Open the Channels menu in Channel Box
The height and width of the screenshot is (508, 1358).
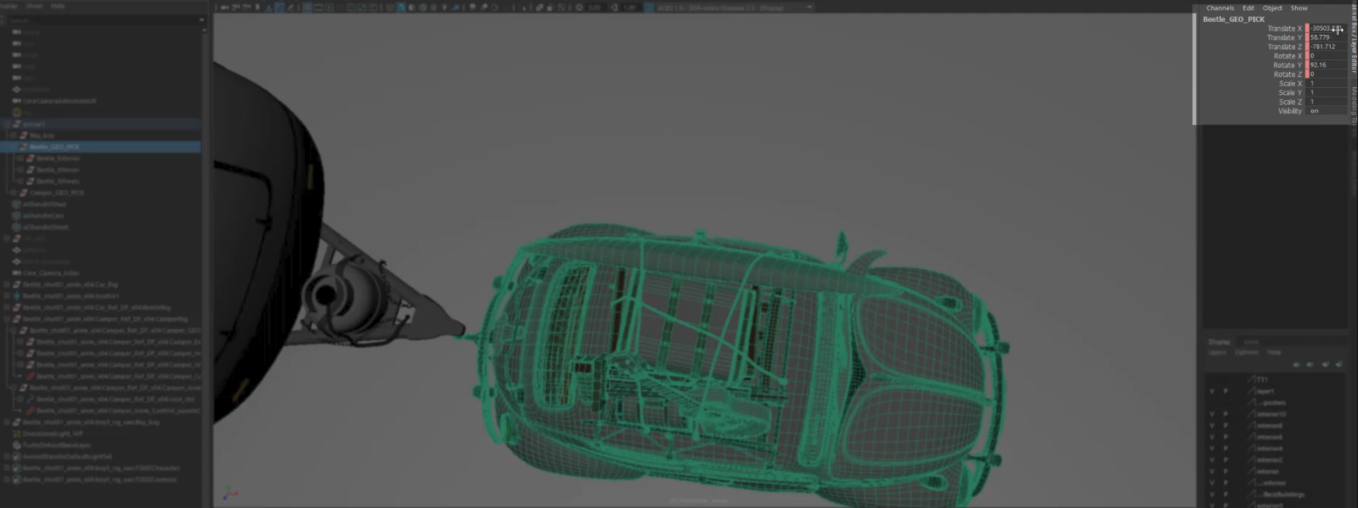pos(1220,8)
